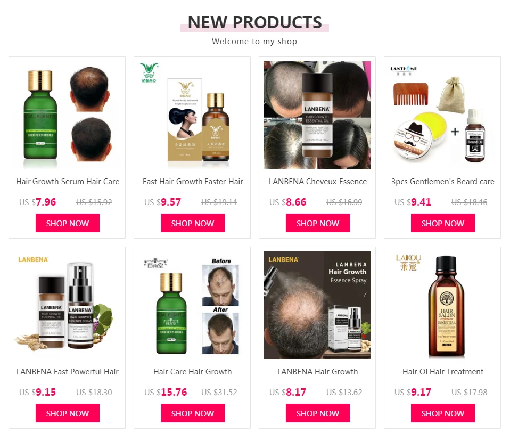
Task: Click Shop Now under Hair Growth Serum
Action: pyautogui.click(x=67, y=223)
